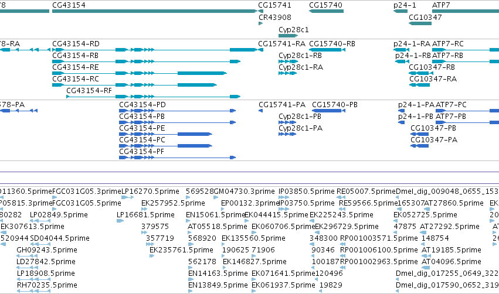Click the ATP7 gene label
This screenshot has width=499, height=294.
coord(441,5)
